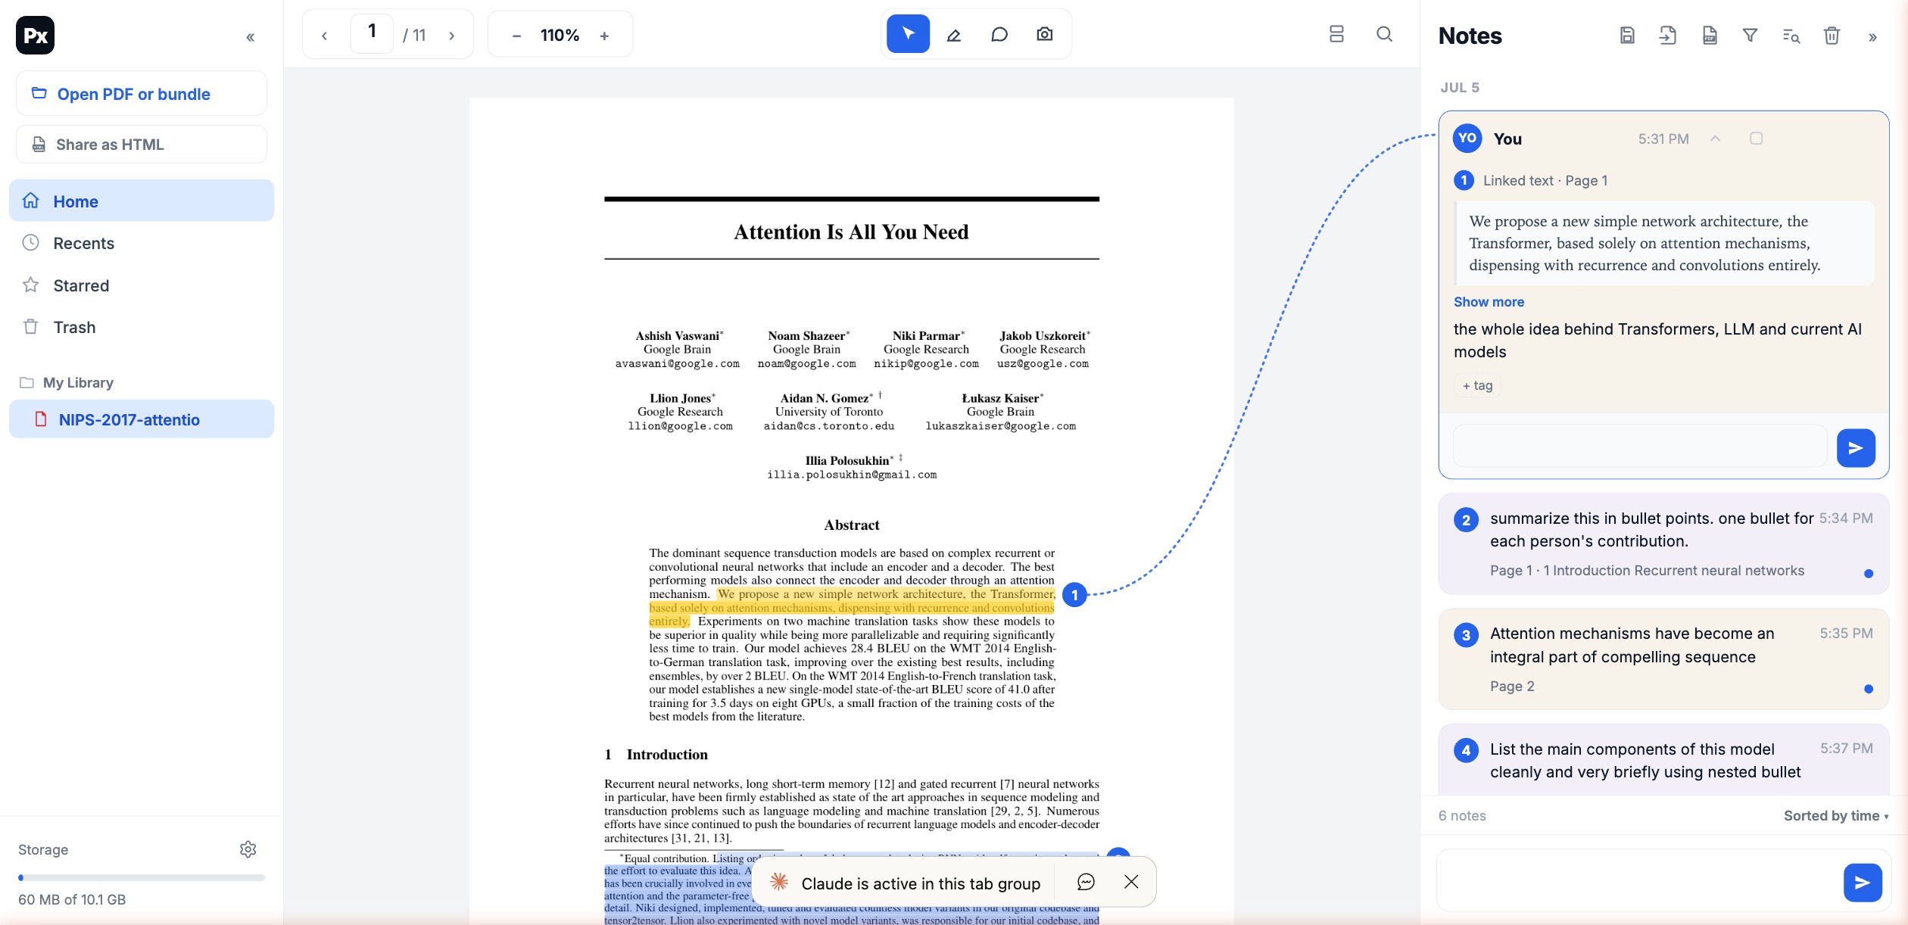Go to next page arrow
Viewport: 1908px width, 925px height.
click(x=452, y=36)
